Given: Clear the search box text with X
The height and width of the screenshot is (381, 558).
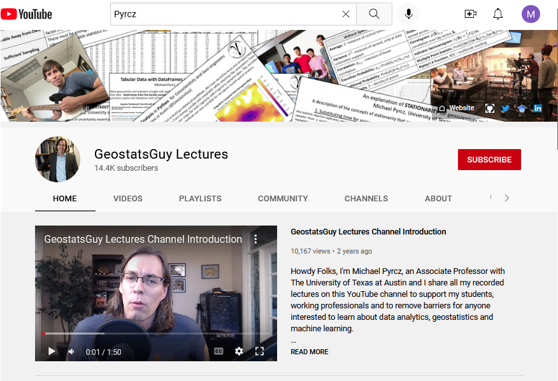Looking at the screenshot, I should point(345,14).
